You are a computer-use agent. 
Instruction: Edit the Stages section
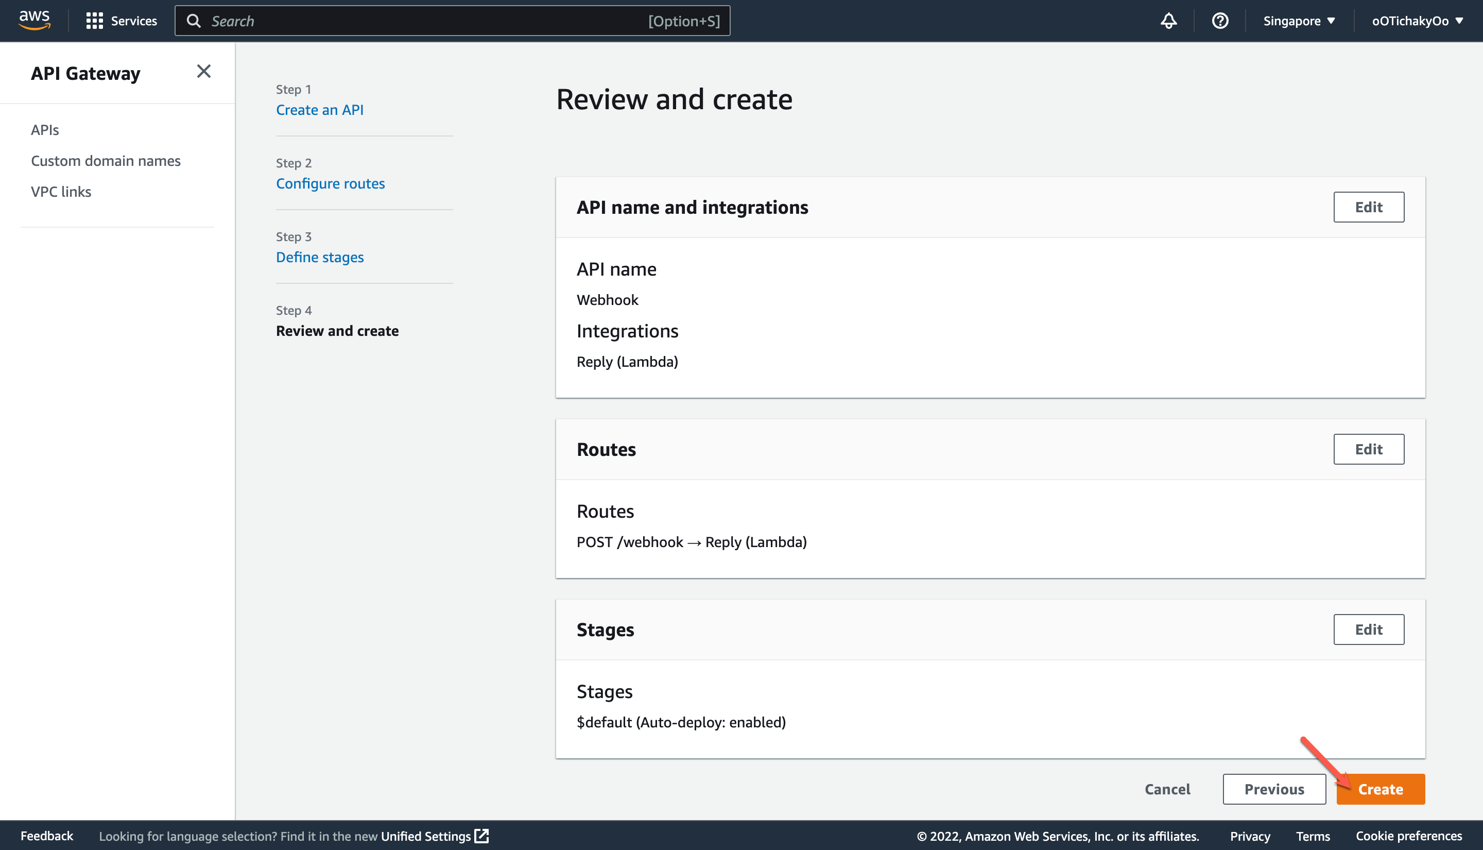1369,630
